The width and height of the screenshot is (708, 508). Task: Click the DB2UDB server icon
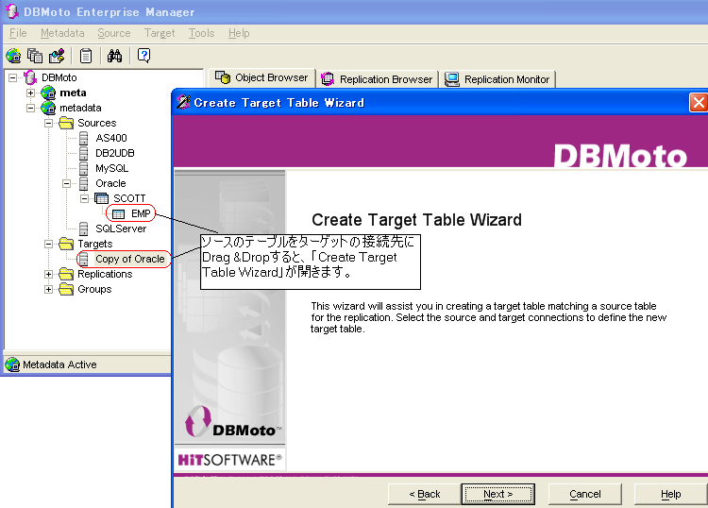[x=83, y=153]
